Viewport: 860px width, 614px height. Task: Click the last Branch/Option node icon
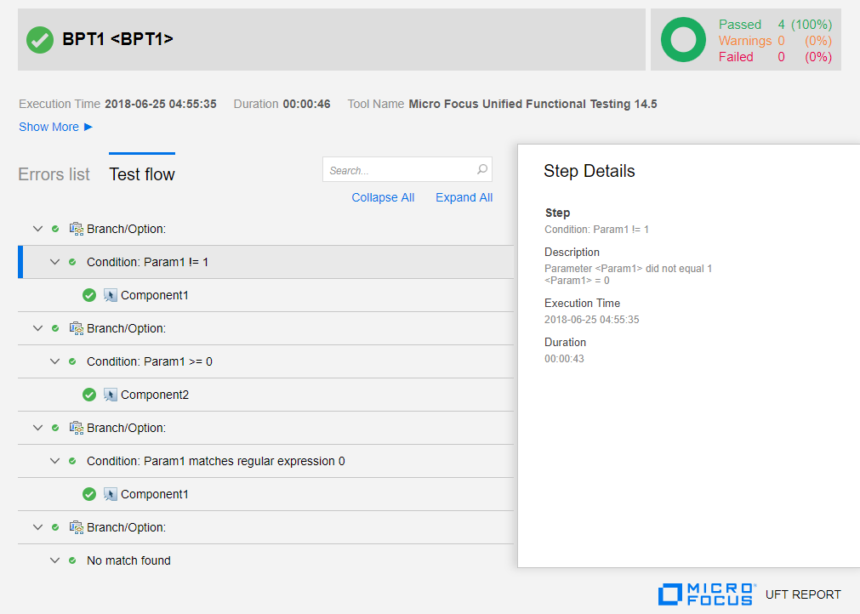(77, 527)
